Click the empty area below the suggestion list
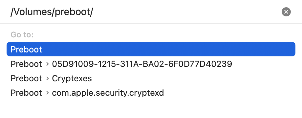The width and height of the screenshot is (302, 118). (x=151, y=108)
